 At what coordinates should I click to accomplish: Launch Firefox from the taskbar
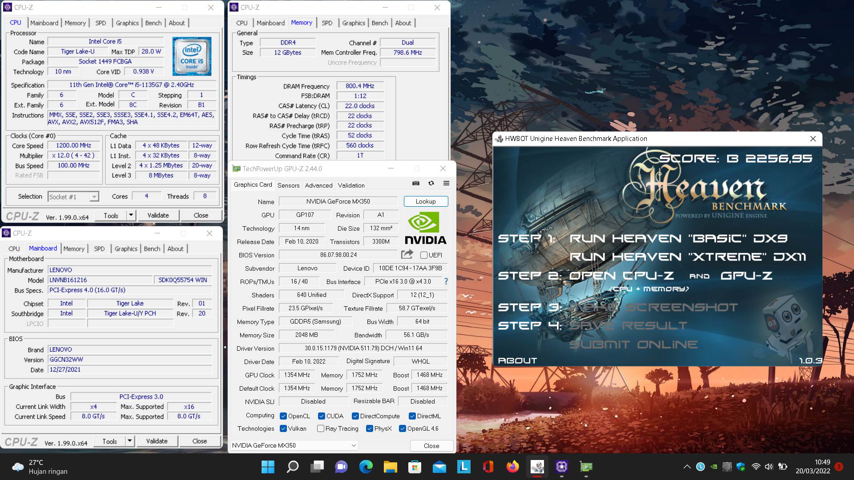pos(512,467)
